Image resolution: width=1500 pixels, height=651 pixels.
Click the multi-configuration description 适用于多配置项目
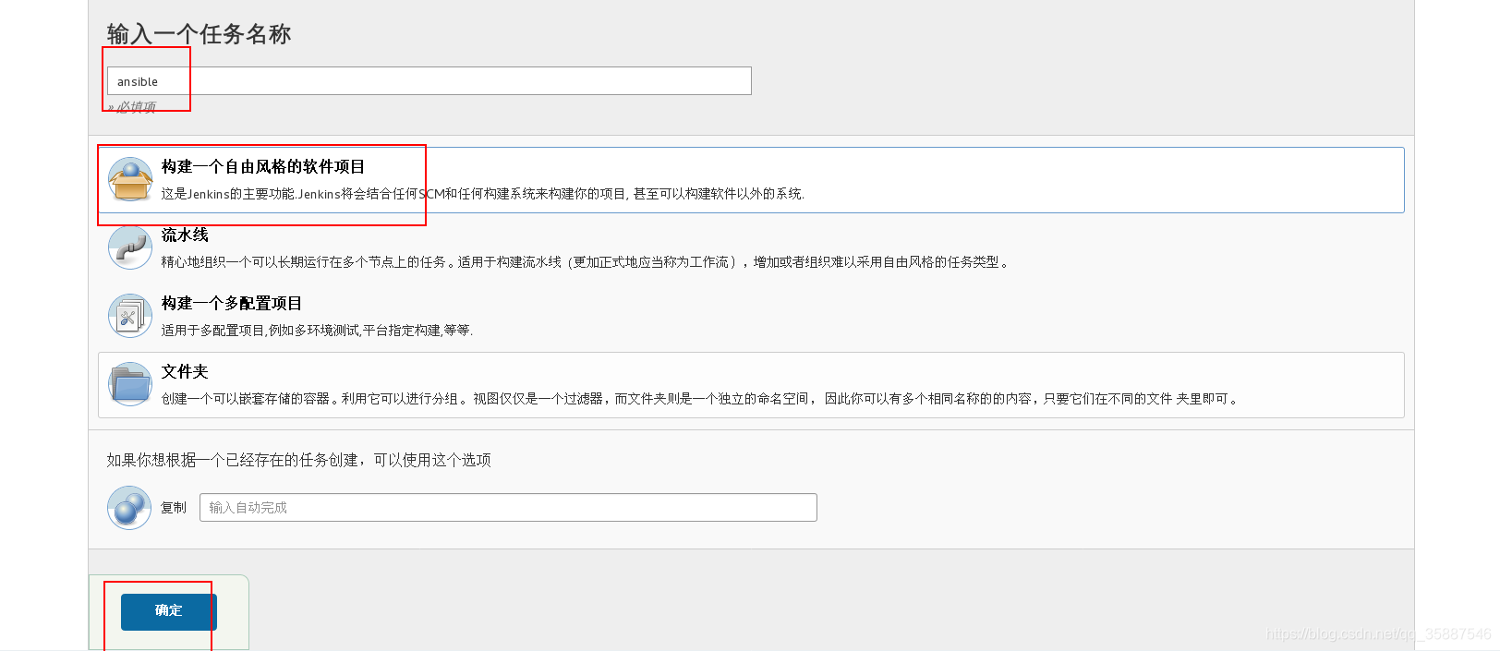(x=317, y=331)
